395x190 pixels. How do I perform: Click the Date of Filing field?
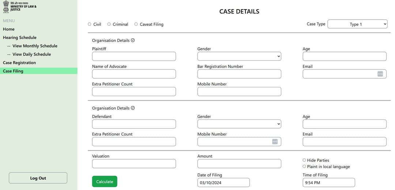click(x=223, y=183)
